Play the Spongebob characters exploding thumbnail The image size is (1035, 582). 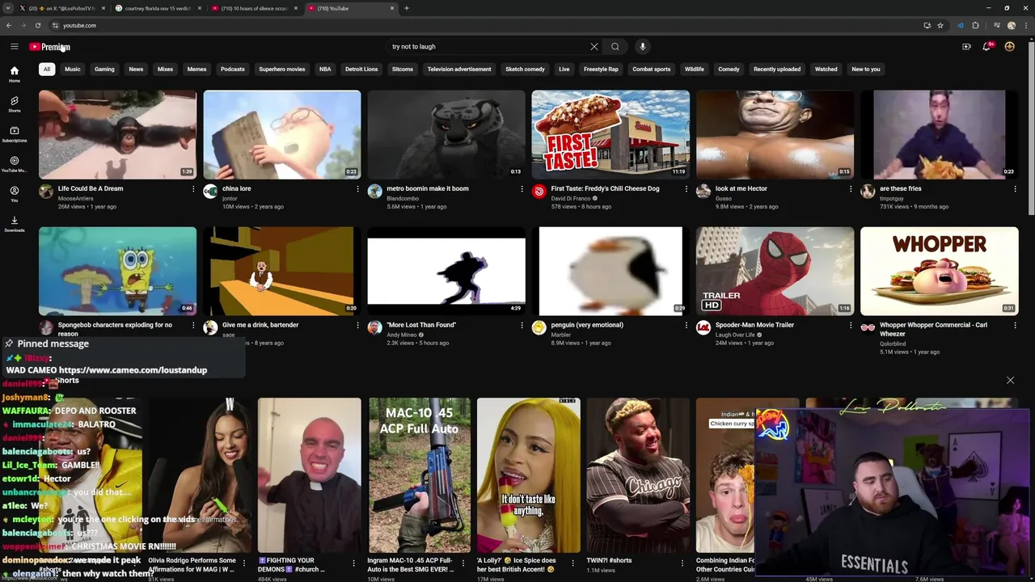point(117,271)
